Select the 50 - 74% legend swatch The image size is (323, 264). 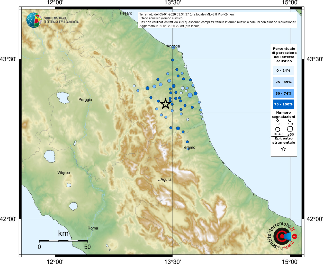point(283,93)
